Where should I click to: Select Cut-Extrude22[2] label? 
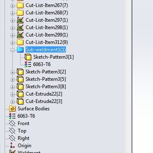[44, 94]
